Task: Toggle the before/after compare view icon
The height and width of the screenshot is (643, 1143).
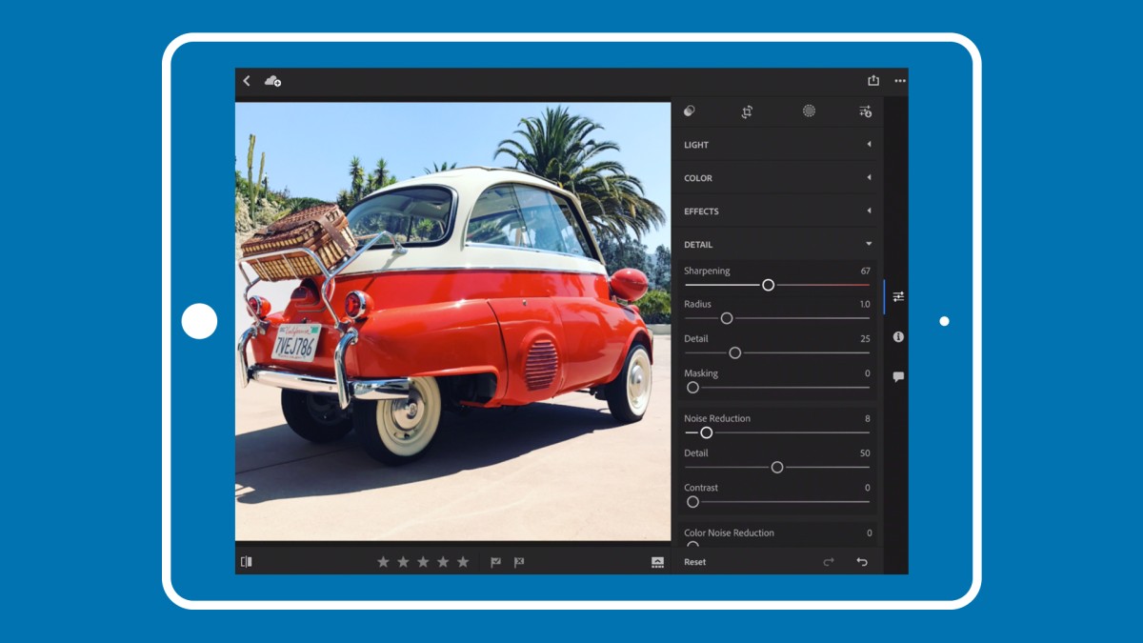Action: [247, 562]
